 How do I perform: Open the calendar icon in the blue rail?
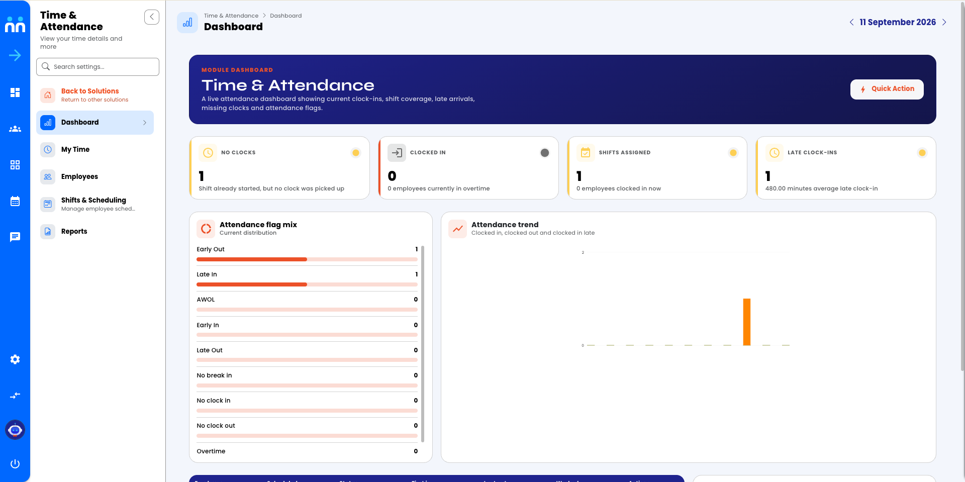tap(15, 201)
